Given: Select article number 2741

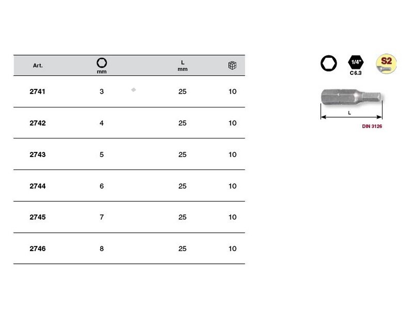Looking at the screenshot, I should (x=38, y=92).
